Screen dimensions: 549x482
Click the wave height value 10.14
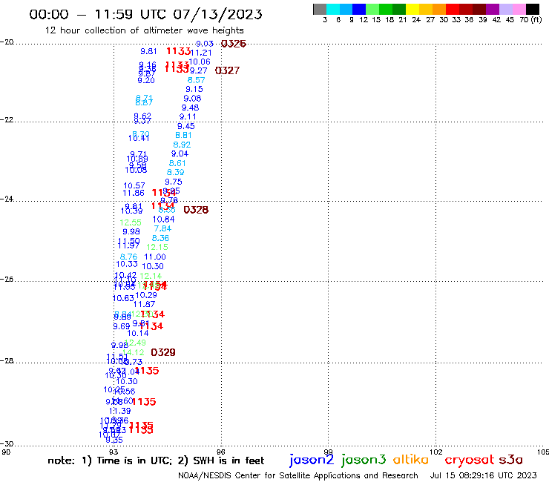[138, 333]
